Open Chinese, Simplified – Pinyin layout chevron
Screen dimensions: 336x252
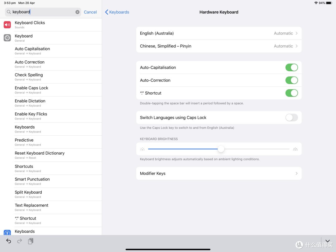(296, 46)
